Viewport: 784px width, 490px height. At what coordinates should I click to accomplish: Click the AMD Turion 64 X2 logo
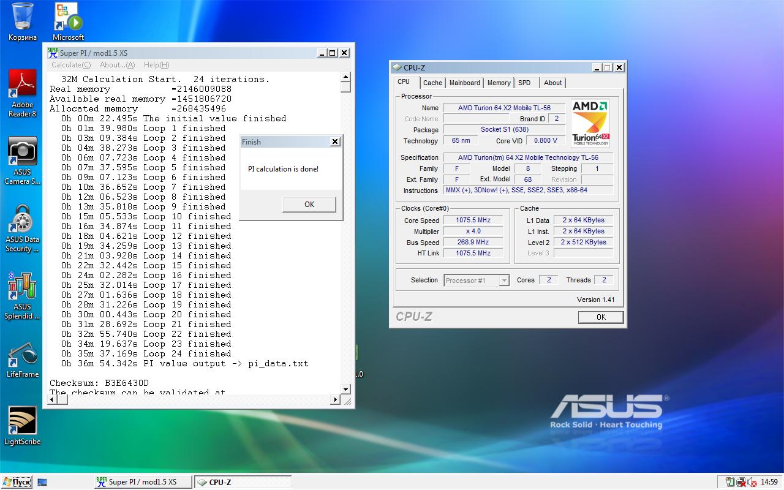(x=590, y=123)
